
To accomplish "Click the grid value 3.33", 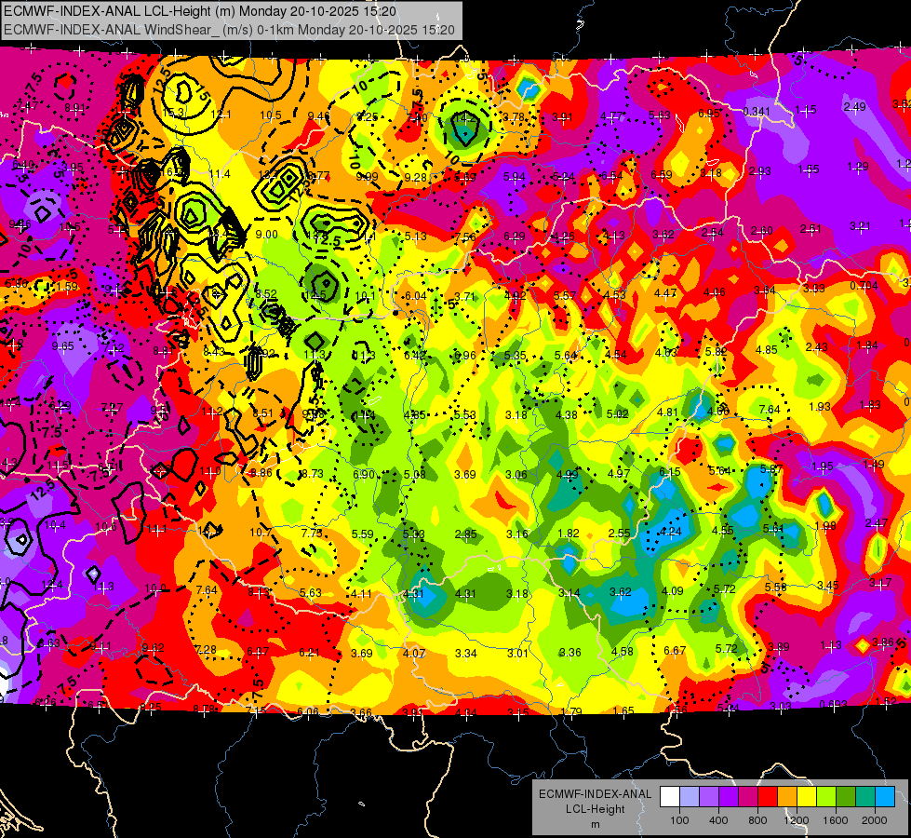I will (814, 288).
